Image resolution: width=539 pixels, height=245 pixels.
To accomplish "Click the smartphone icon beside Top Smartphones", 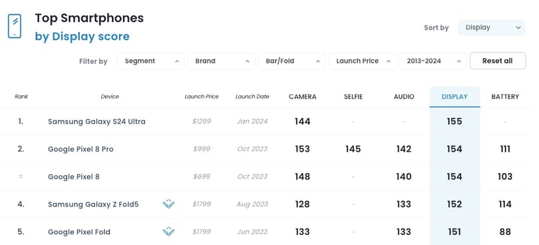I will point(15,26).
